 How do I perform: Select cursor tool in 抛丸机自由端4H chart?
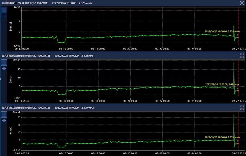pyautogui.click(x=4, y=114)
